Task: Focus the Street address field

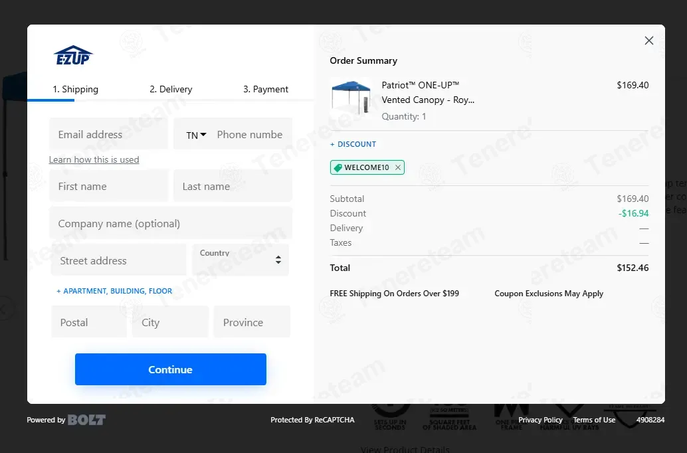Action: pos(119,260)
